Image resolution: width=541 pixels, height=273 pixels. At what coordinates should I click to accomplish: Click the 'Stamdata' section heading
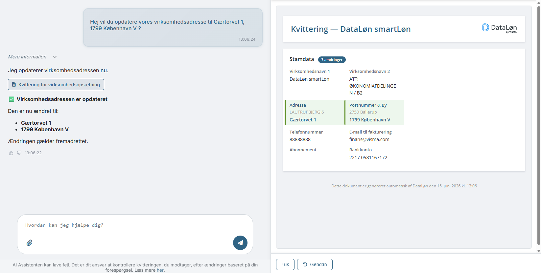point(302,59)
